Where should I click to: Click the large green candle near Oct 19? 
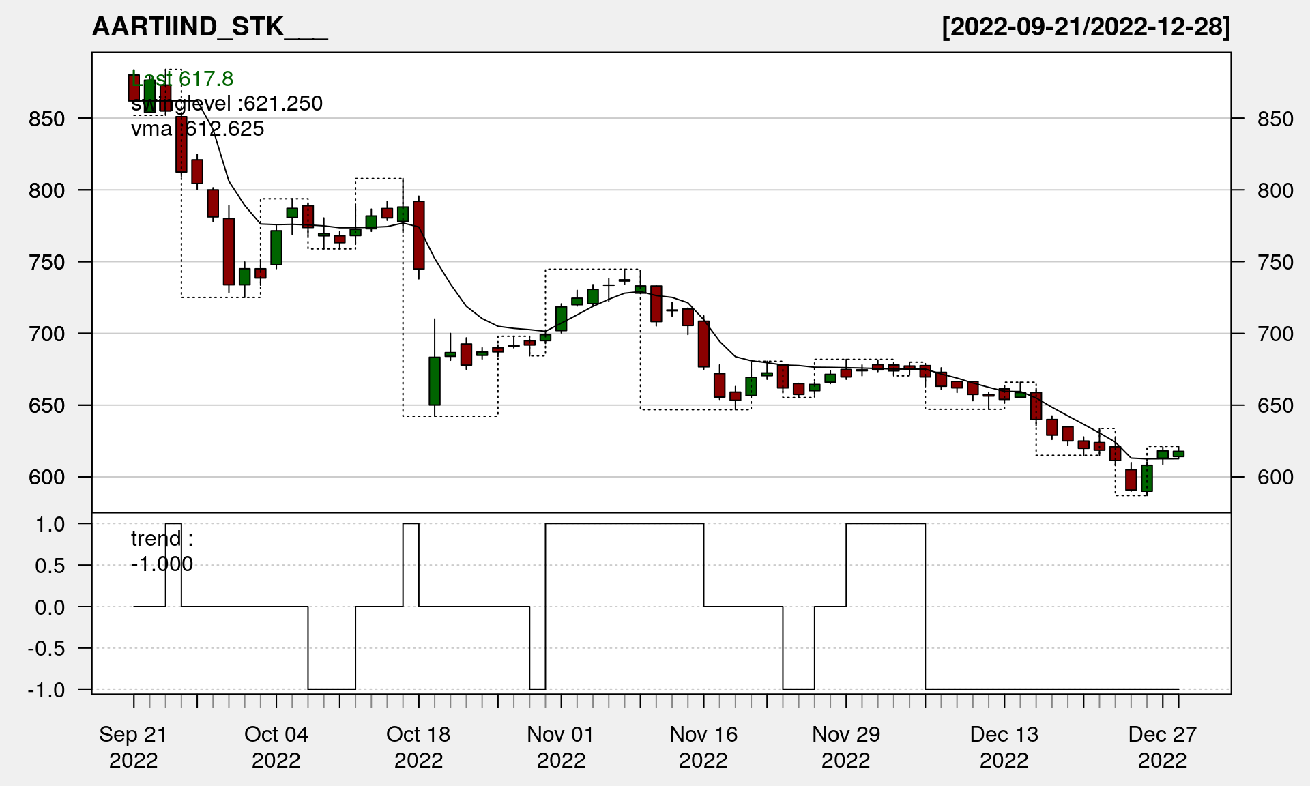(435, 381)
